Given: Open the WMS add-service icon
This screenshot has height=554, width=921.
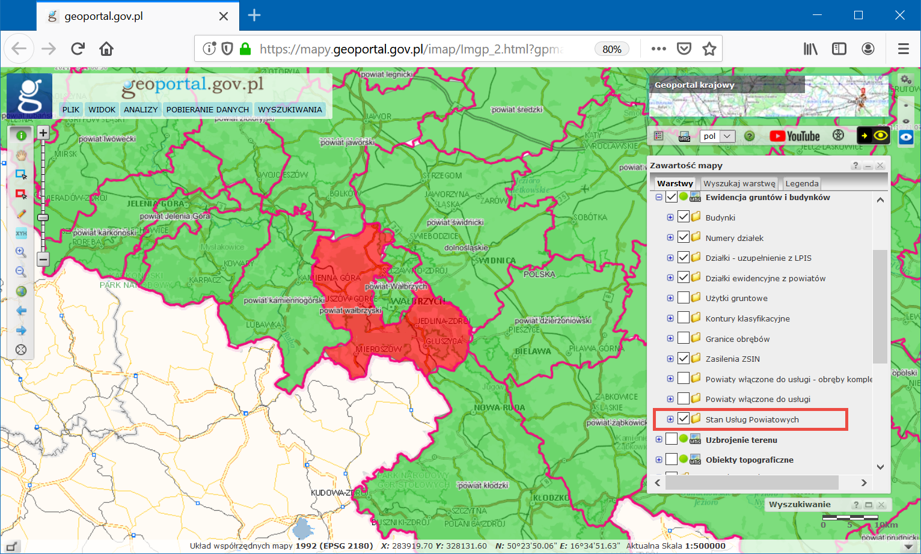Looking at the screenshot, I should tap(684, 136).
